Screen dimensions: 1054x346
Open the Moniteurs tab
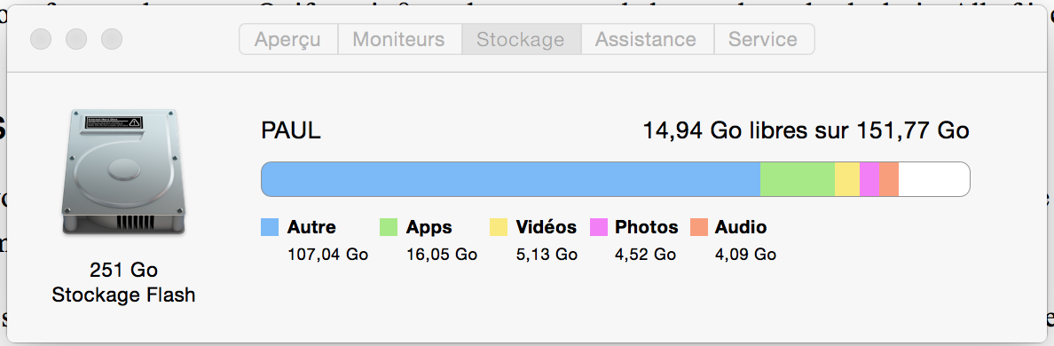coord(399,39)
